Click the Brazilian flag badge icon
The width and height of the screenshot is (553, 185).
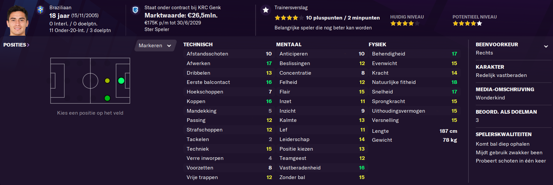(40, 10)
